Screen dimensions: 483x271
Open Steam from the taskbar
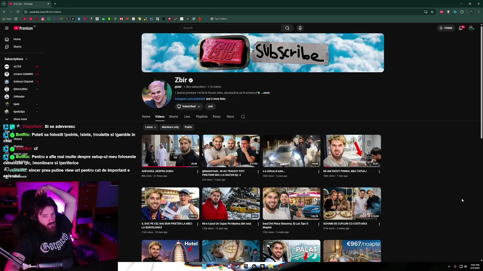coord(237,266)
